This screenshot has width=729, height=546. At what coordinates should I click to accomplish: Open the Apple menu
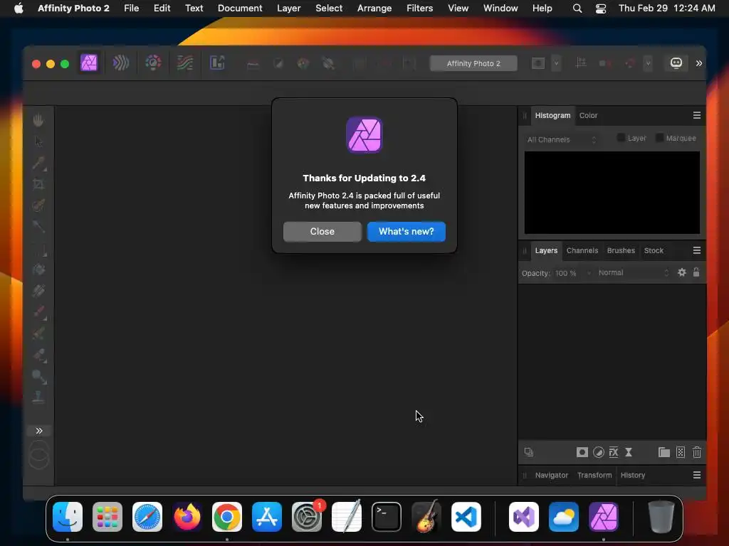(x=19, y=8)
